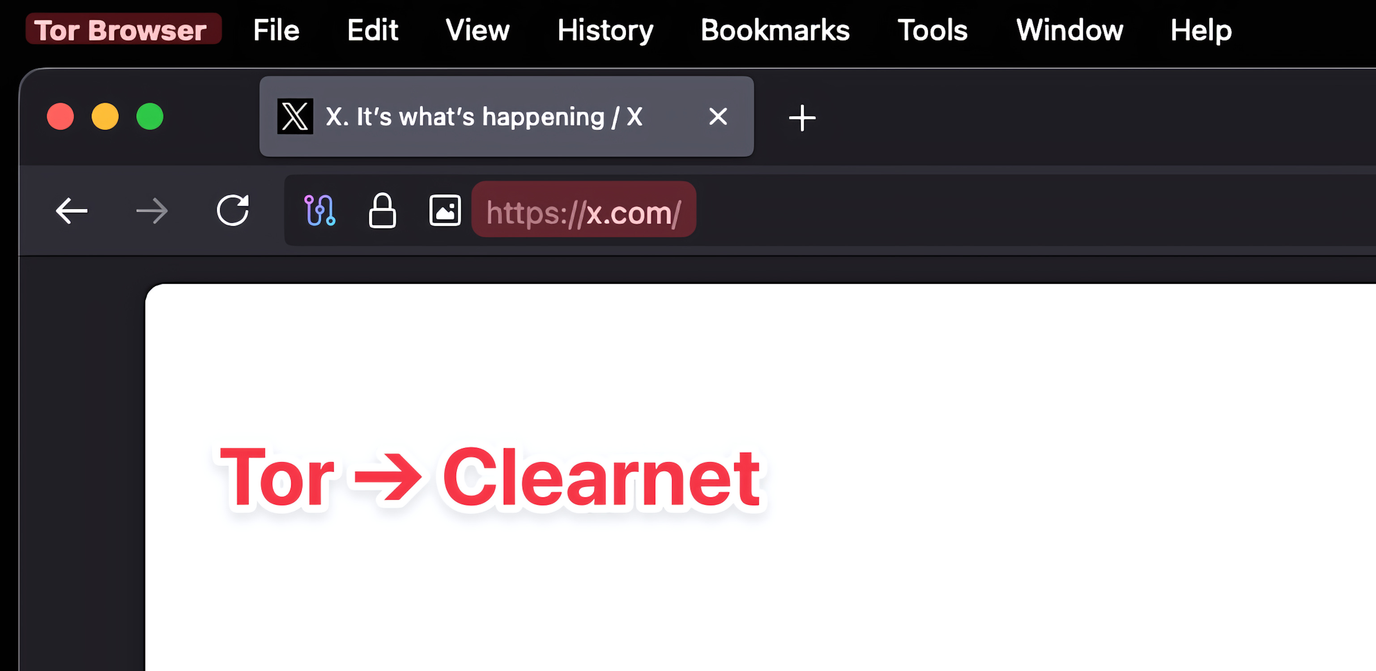1376x671 pixels.
Task: Open the Help menu
Action: coord(1201,30)
